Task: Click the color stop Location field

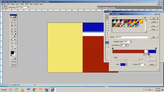Action: coord(141,64)
